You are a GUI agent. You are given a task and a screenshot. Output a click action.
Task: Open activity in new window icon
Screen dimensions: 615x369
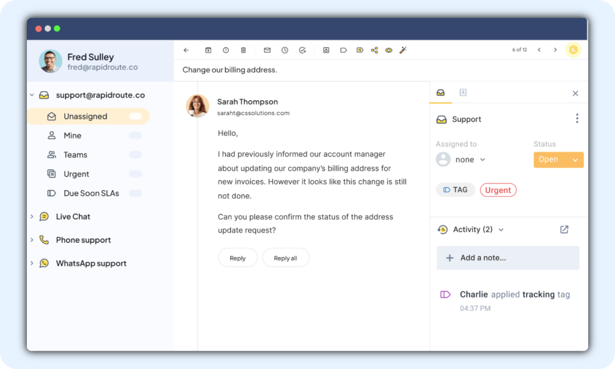coord(564,229)
